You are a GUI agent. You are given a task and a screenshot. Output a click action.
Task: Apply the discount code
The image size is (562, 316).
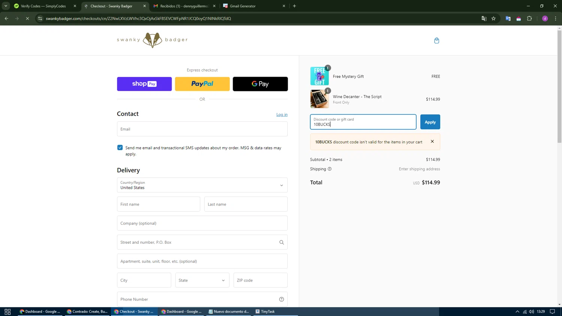pos(430,122)
